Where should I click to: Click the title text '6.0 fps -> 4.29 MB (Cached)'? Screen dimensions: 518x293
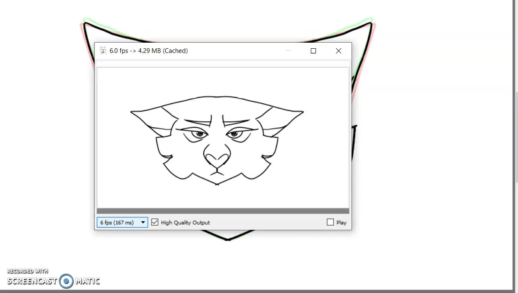point(149,51)
